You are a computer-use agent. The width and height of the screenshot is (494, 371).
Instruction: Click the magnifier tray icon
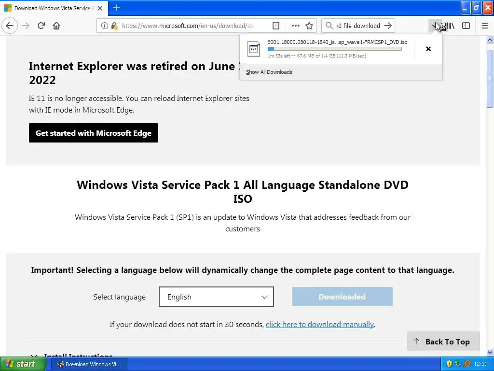[467, 364]
